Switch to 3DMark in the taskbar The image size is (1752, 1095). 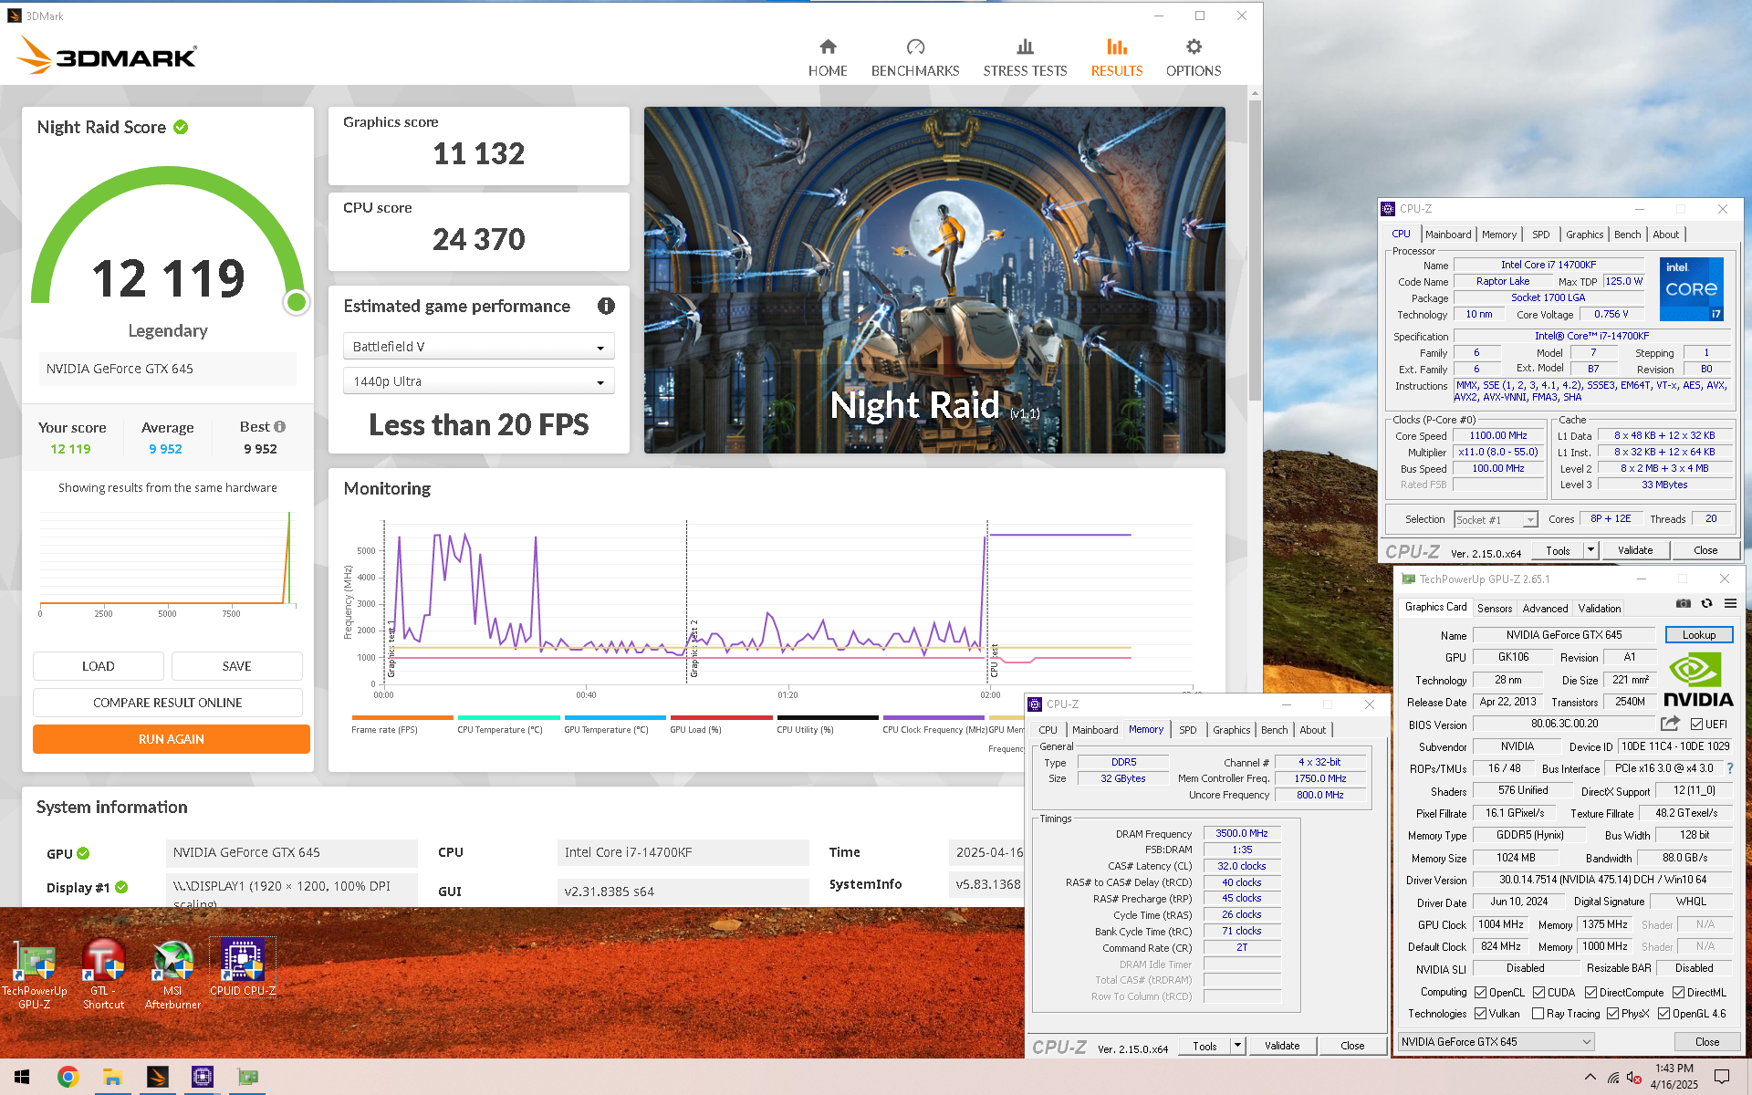tap(157, 1077)
